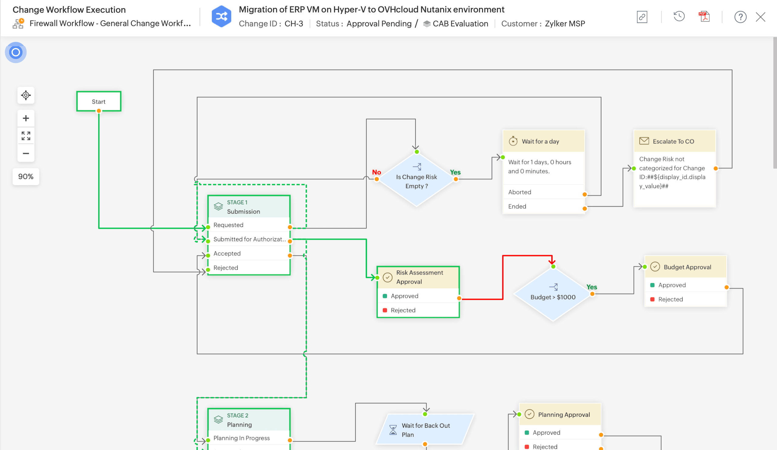Open the help question mark icon
This screenshot has width=777, height=450.
coord(740,17)
